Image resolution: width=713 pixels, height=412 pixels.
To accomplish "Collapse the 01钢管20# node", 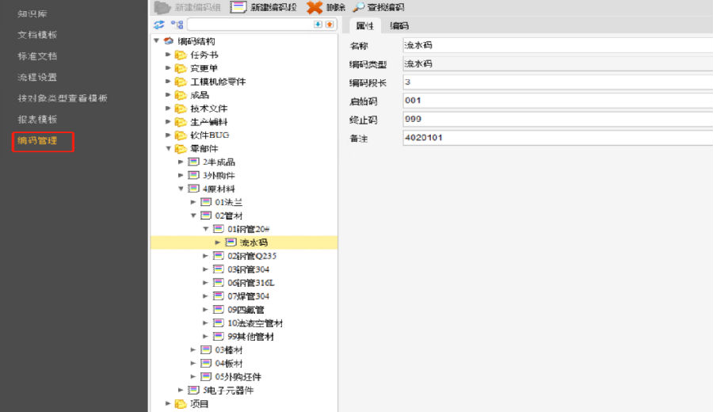I will pos(205,229).
